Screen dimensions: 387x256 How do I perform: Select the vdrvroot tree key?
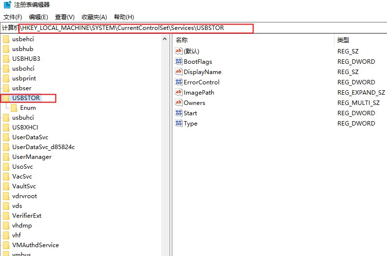pyautogui.click(x=25, y=196)
